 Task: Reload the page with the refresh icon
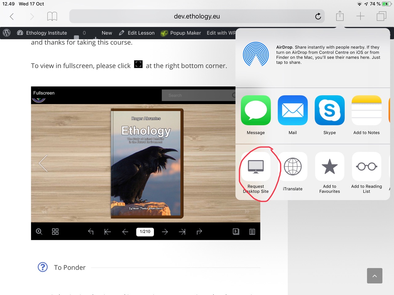(x=318, y=16)
